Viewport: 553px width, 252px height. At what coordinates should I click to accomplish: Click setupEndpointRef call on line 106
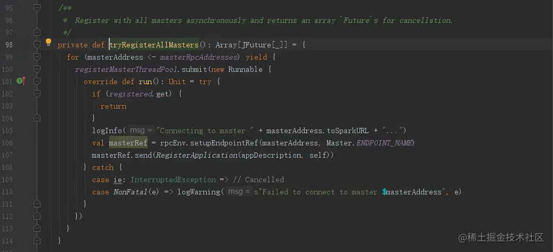(x=225, y=143)
